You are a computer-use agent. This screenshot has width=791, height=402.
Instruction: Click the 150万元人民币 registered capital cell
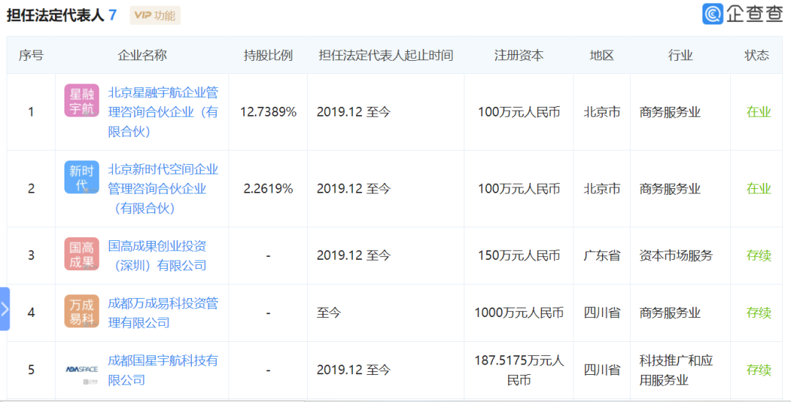point(519,256)
